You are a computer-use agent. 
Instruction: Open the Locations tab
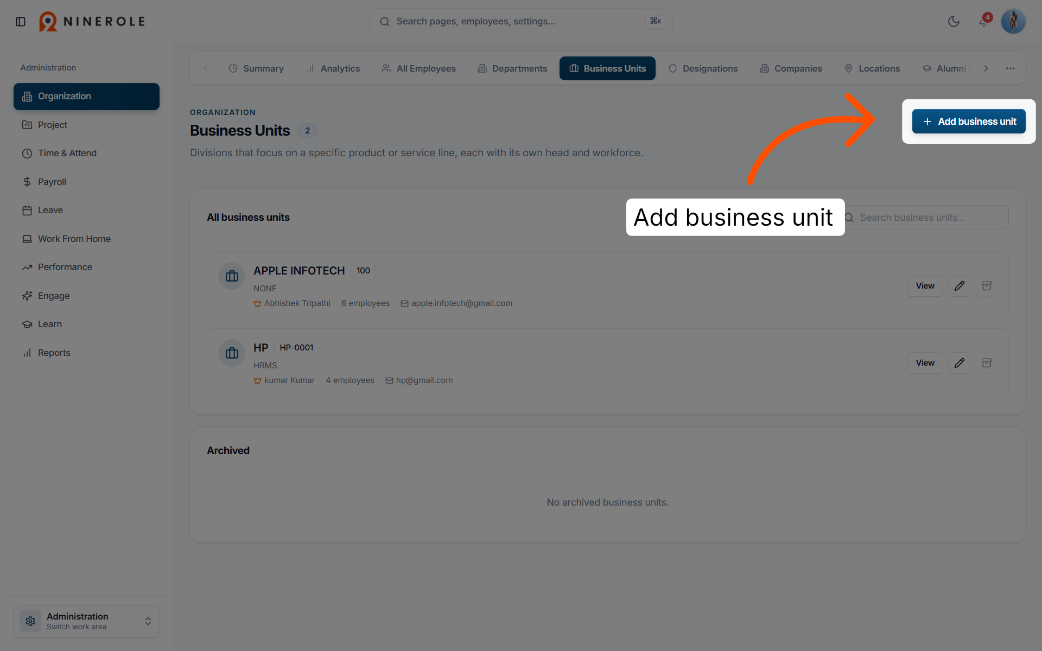click(x=872, y=68)
